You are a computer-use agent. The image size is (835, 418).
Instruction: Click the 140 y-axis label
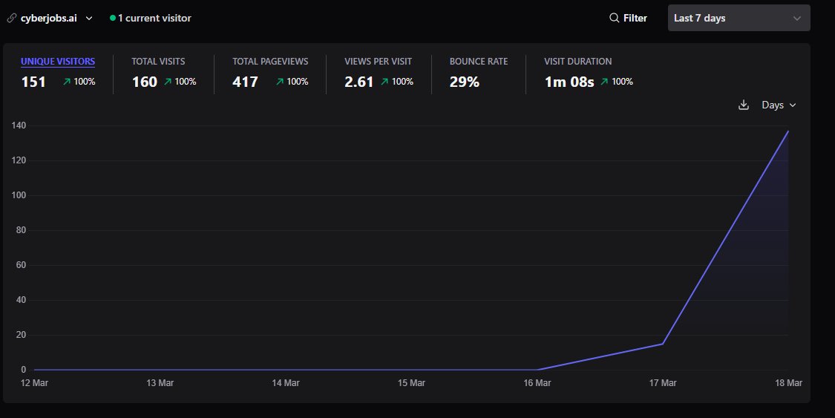pos(19,125)
